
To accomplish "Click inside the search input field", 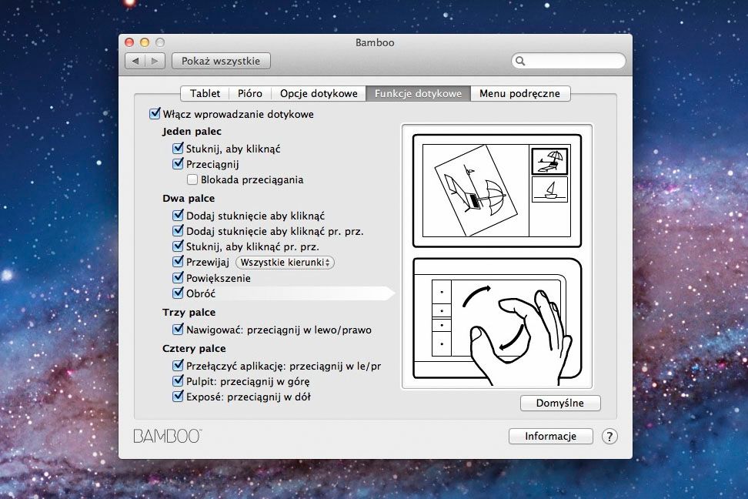I will point(568,61).
